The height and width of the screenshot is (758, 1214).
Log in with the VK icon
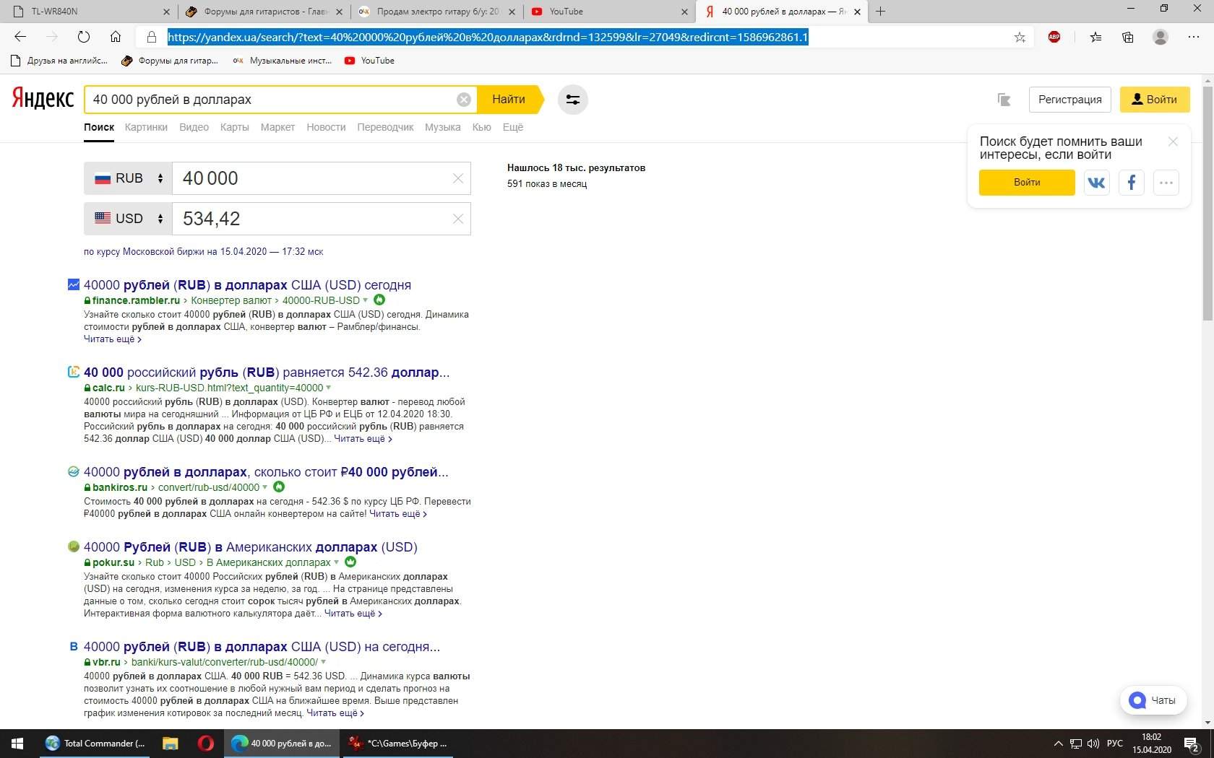[x=1096, y=183]
